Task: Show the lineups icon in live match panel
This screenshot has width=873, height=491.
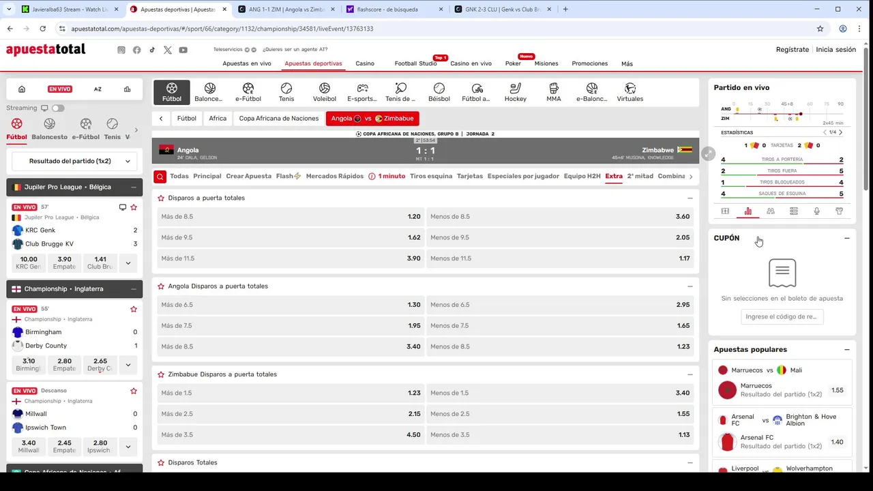Action: (771, 211)
